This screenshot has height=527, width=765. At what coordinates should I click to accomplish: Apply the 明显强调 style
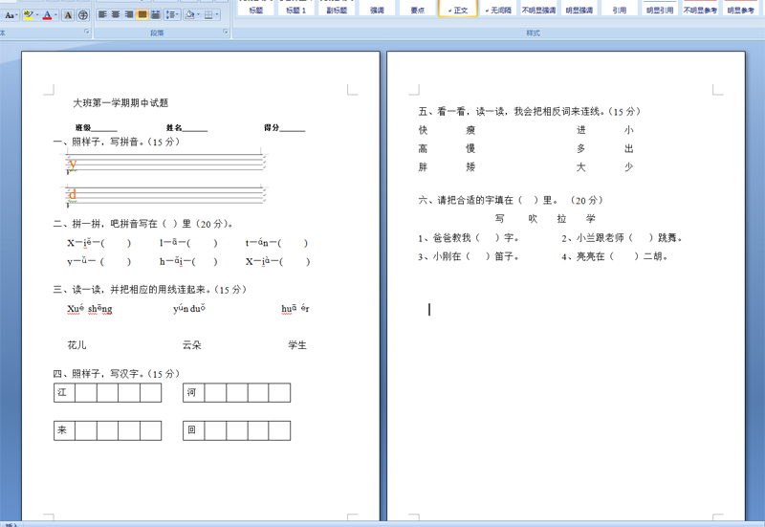click(x=579, y=9)
